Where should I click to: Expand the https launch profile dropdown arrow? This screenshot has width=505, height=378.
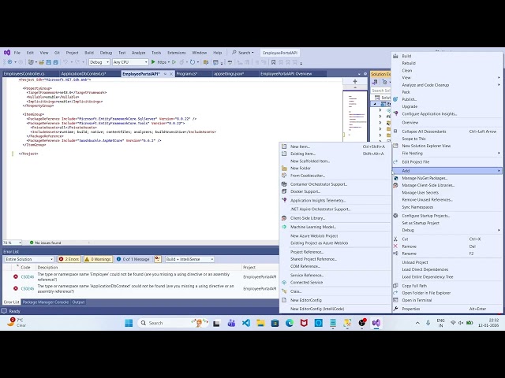pos(168,62)
